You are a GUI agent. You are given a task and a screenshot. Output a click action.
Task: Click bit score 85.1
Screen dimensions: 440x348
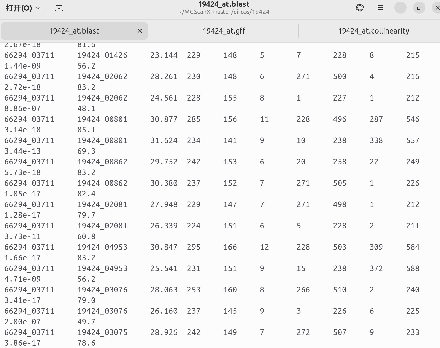(86, 130)
